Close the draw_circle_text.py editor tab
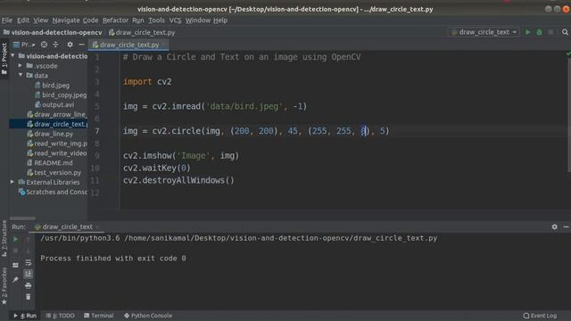 pos(163,45)
